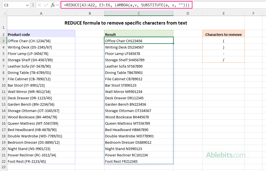Viewport: 266px width, 171px height.
Task: Click cell 'Bedroom Dresser (DS-8890/12)'
Action: point(41,142)
